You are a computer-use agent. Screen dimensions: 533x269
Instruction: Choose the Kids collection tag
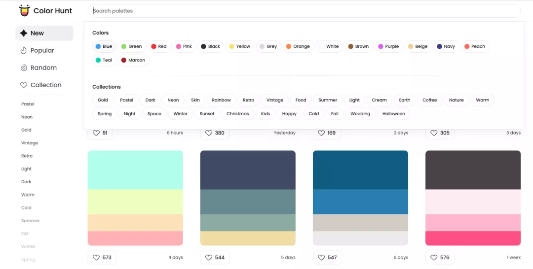point(266,114)
